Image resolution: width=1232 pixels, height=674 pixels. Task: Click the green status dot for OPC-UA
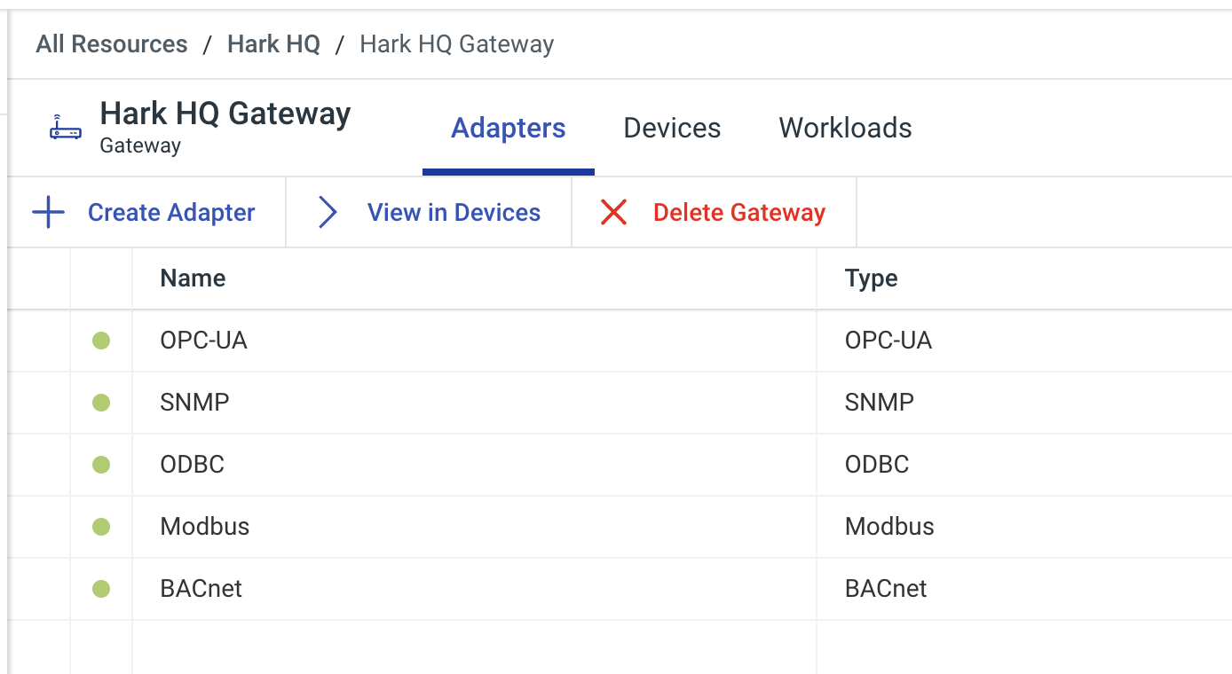pyautogui.click(x=101, y=341)
